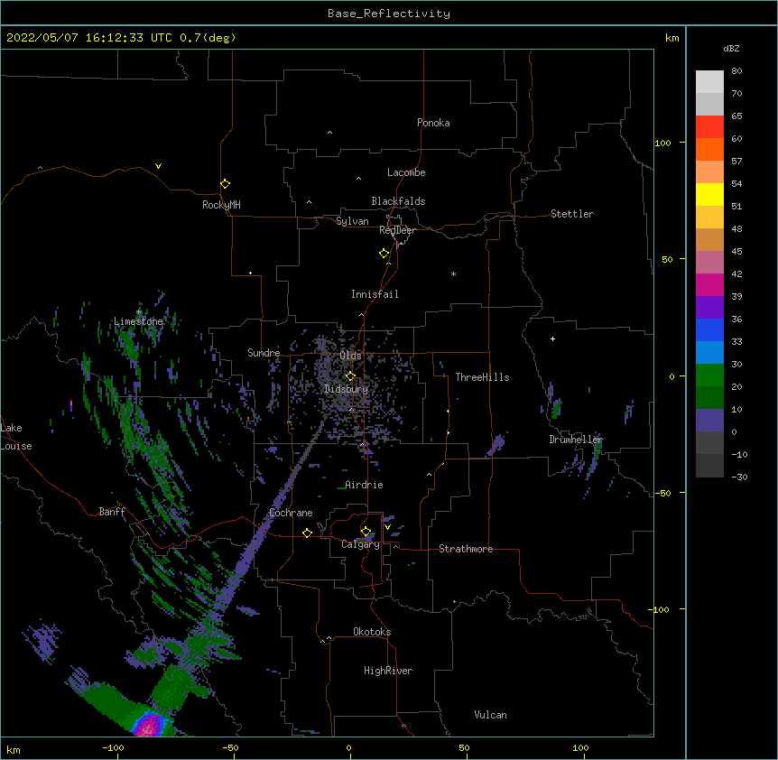This screenshot has width=778, height=760.
Task: Click the yellow station marker above RockyMH
Action: tap(225, 184)
